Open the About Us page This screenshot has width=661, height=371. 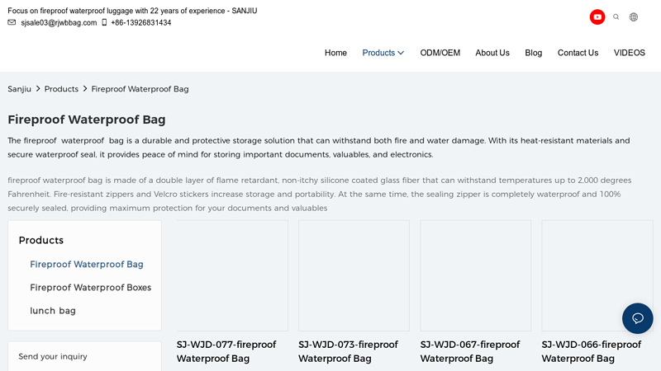tap(492, 53)
